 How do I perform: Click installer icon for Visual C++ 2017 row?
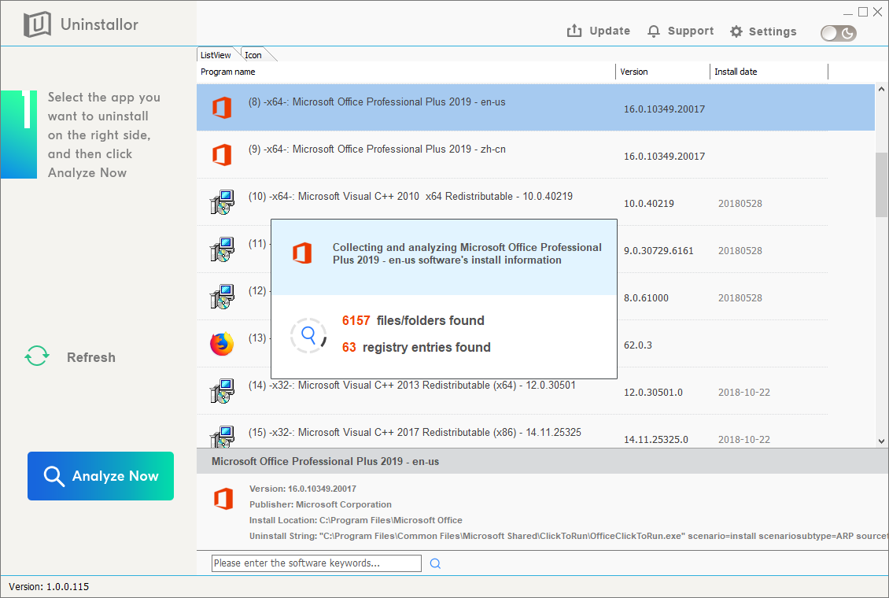click(222, 437)
